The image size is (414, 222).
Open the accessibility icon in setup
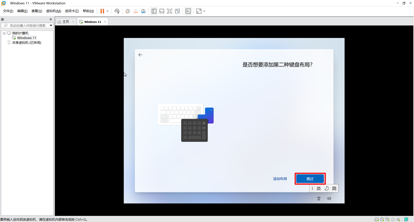[x=319, y=199]
